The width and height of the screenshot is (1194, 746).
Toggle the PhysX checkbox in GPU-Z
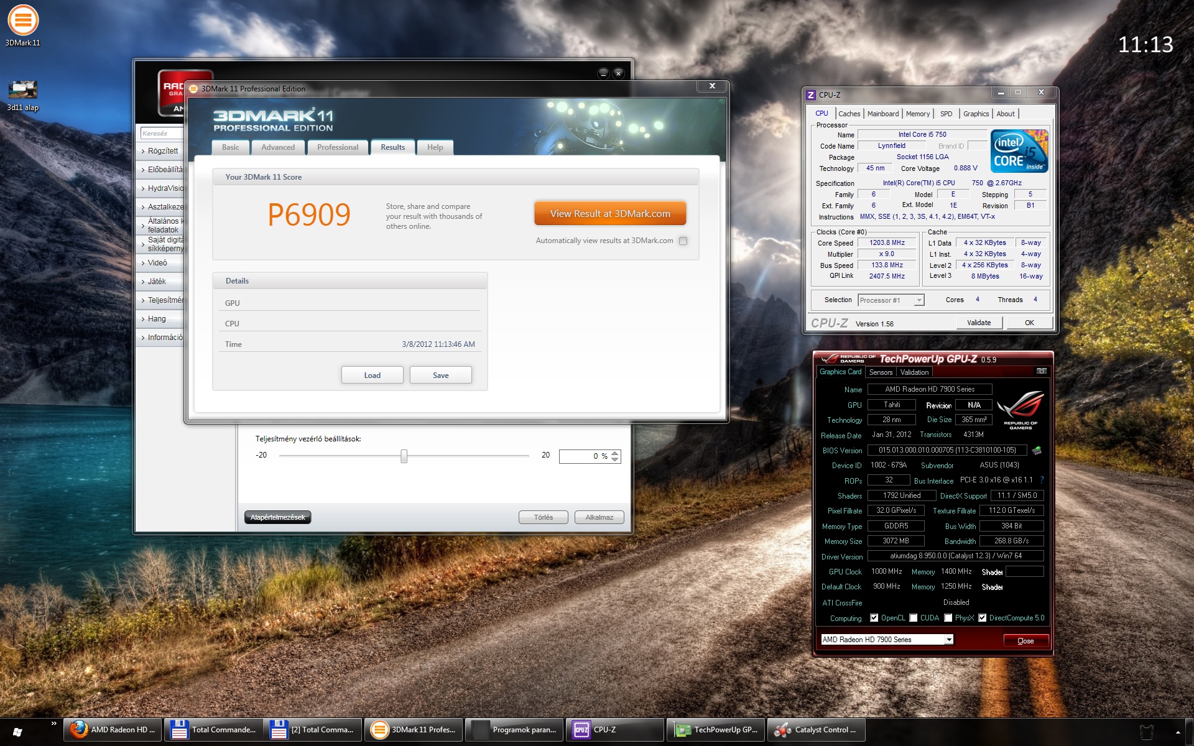coord(948,618)
